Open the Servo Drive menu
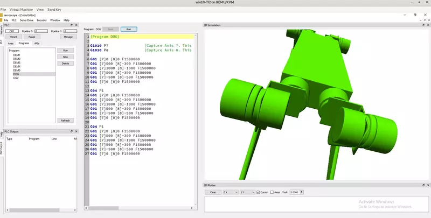The image size is (431, 218). (x=26, y=20)
